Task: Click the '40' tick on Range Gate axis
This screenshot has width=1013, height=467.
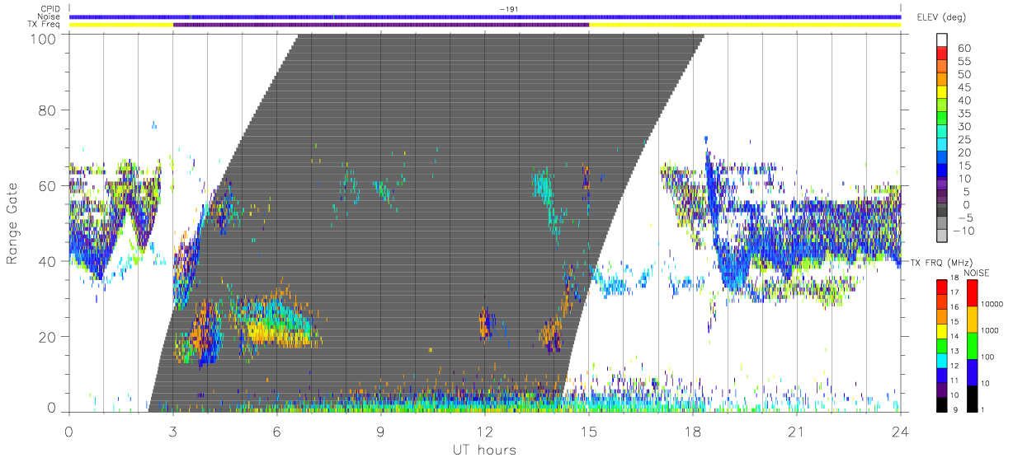Action: click(49, 261)
